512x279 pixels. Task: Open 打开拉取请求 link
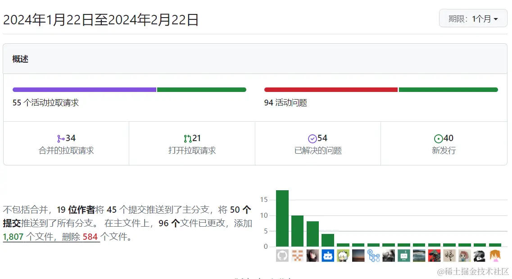click(x=192, y=151)
